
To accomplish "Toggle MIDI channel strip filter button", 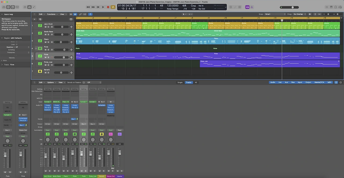I will (329, 82).
